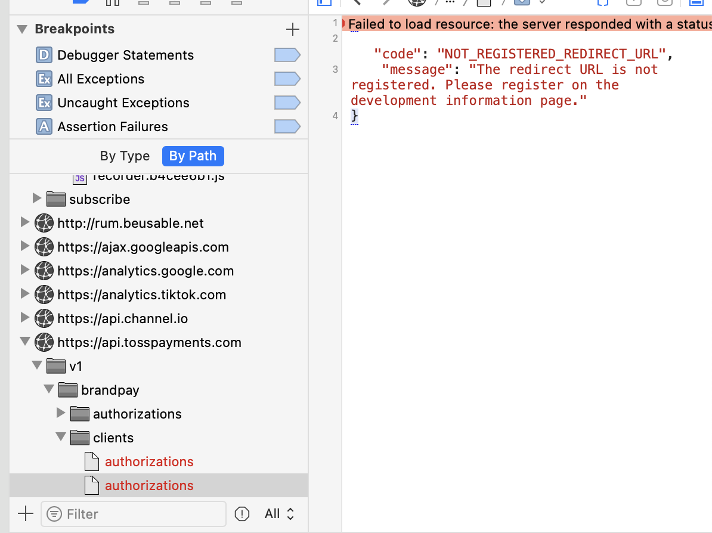Click globe icon for analytics.google.com
The image size is (712, 533).
click(x=44, y=271)
